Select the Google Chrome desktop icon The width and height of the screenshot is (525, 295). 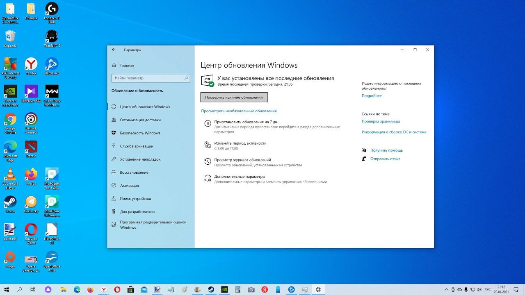[x=10, y=123]
